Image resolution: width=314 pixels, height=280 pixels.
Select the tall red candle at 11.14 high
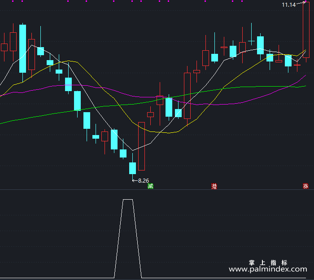(306, 30)
